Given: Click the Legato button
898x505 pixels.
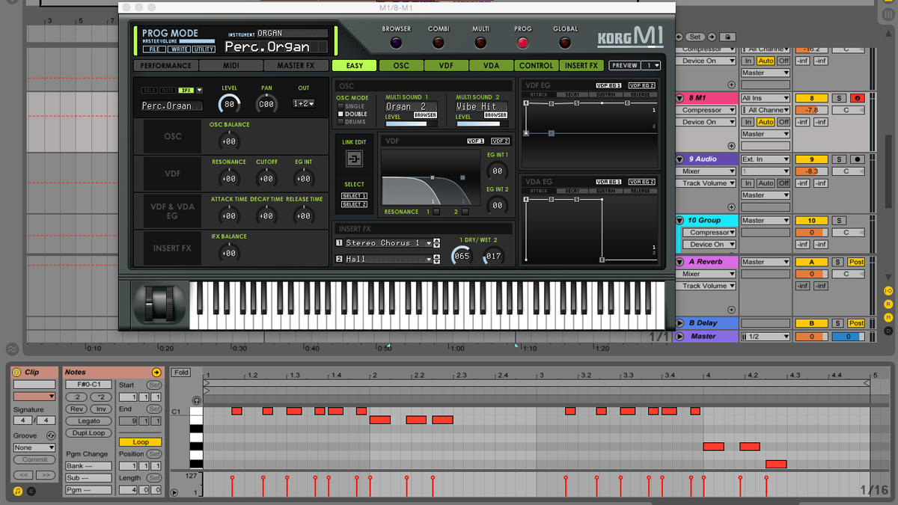Looking at the screenshot, I should (x=88, y=421).
